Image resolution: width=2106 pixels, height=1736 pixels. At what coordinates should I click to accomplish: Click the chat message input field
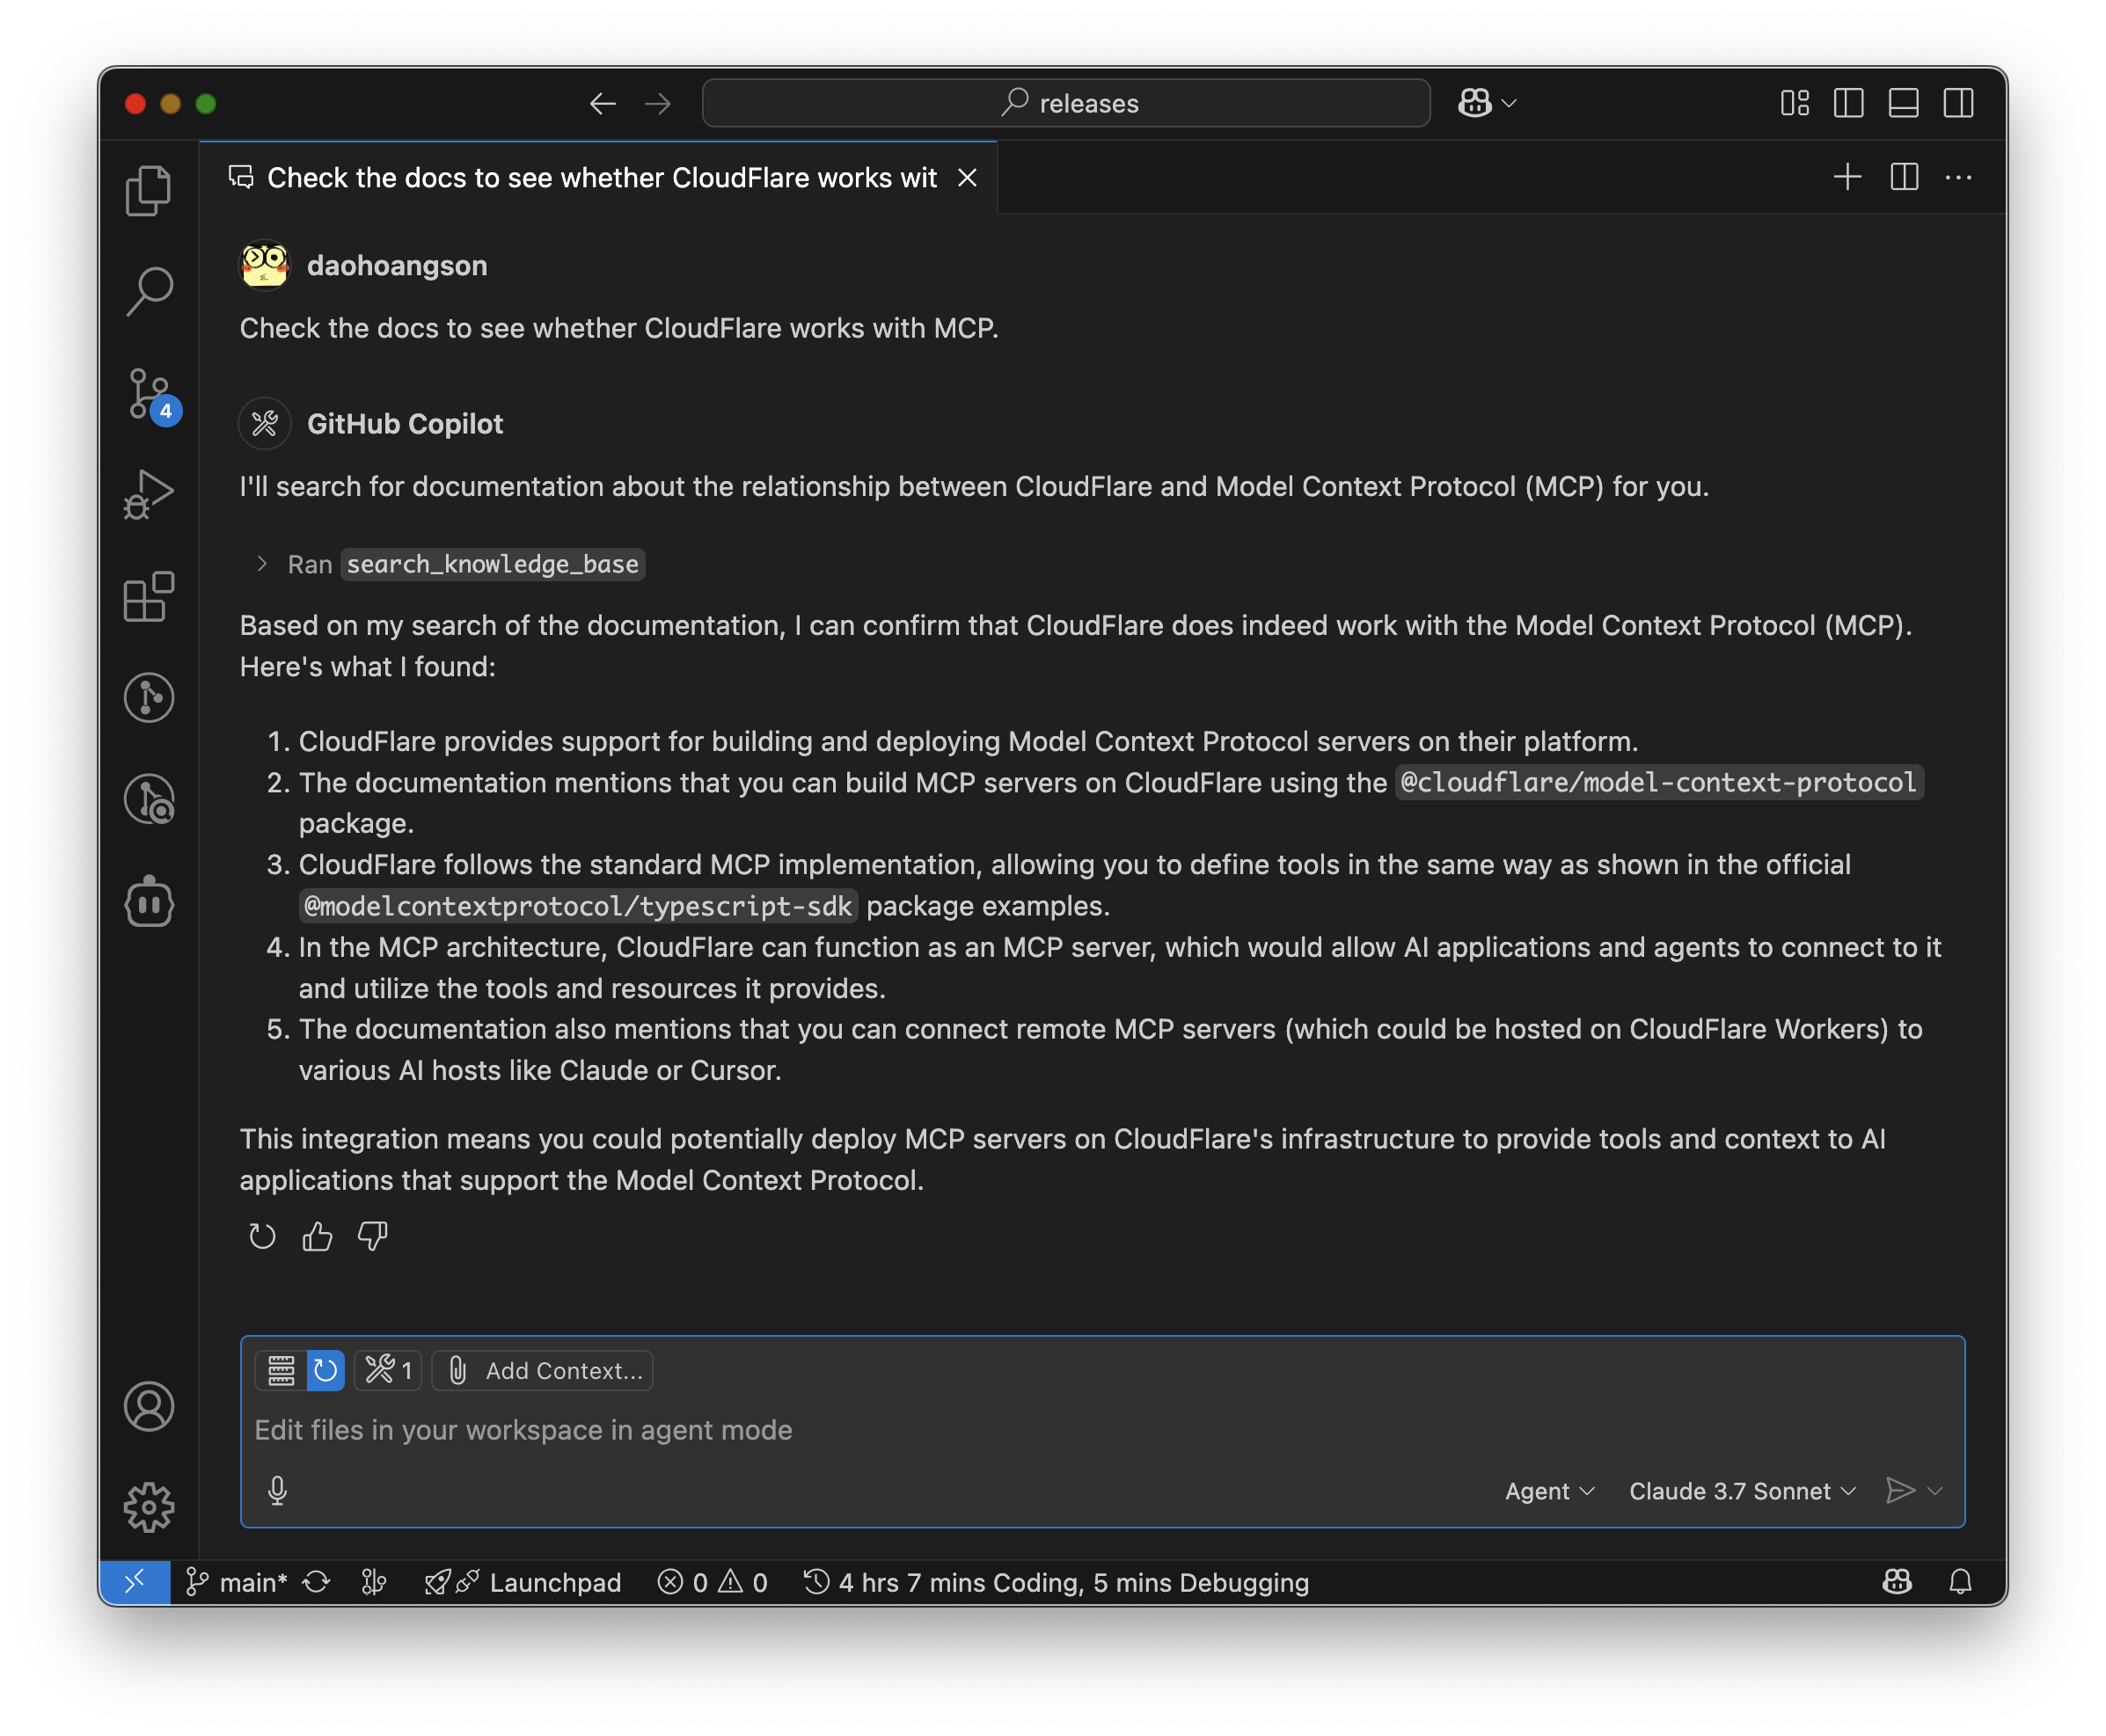(1000, 1430)
